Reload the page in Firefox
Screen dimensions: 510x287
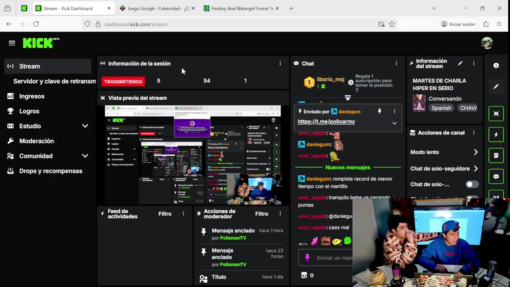point(36,24)
